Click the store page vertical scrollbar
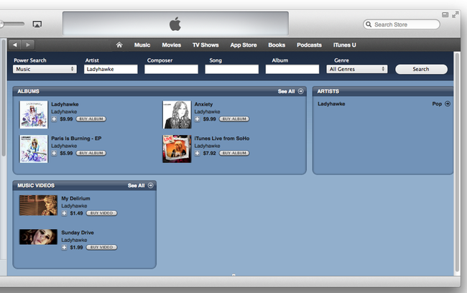 coord(457,162)
